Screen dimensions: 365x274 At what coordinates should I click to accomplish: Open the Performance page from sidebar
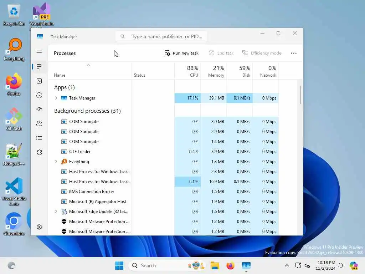click(x=39, y=81)
